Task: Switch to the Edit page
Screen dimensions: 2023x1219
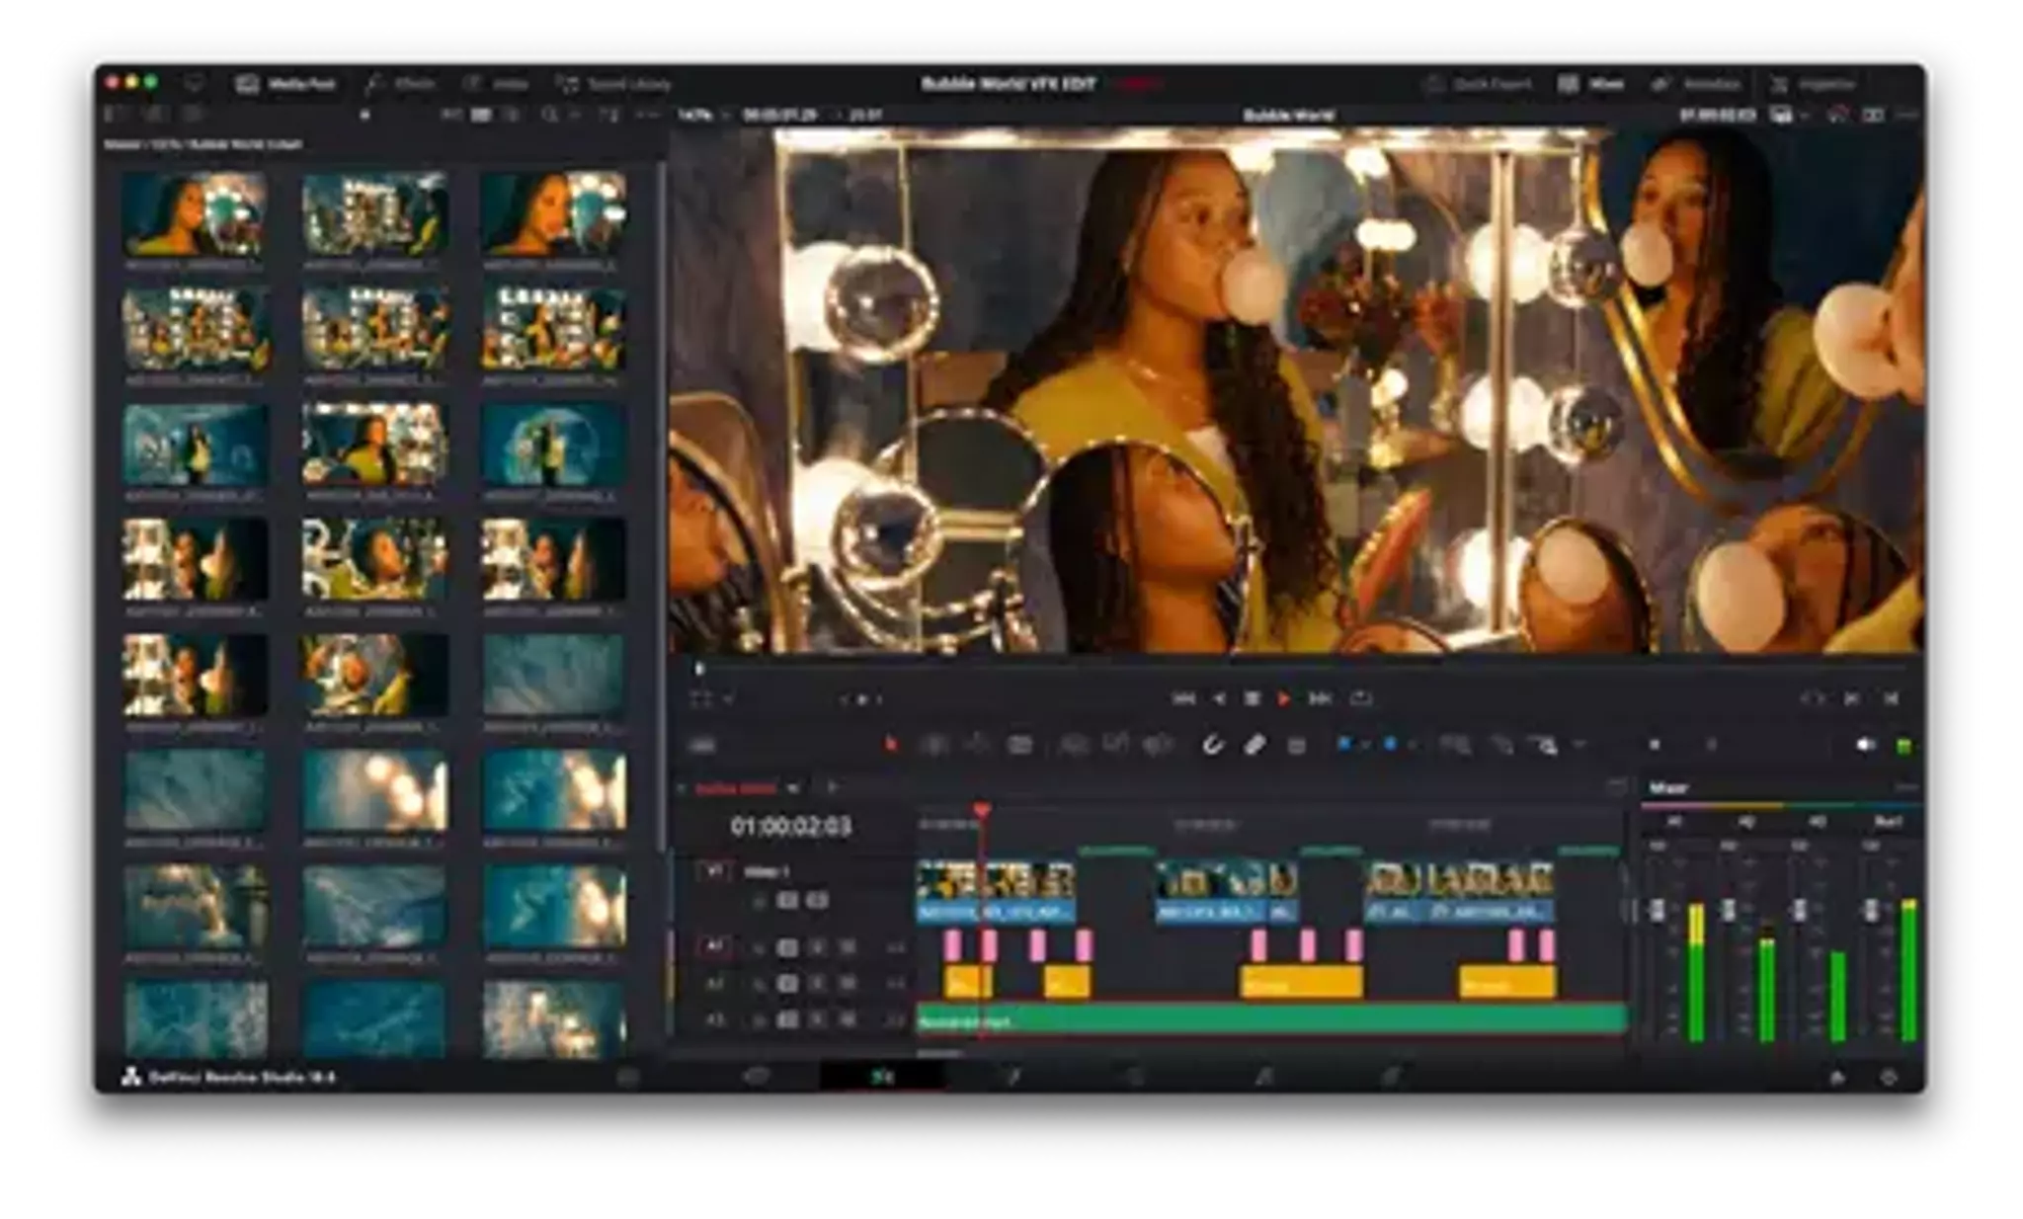Action: coord(882,1077)
